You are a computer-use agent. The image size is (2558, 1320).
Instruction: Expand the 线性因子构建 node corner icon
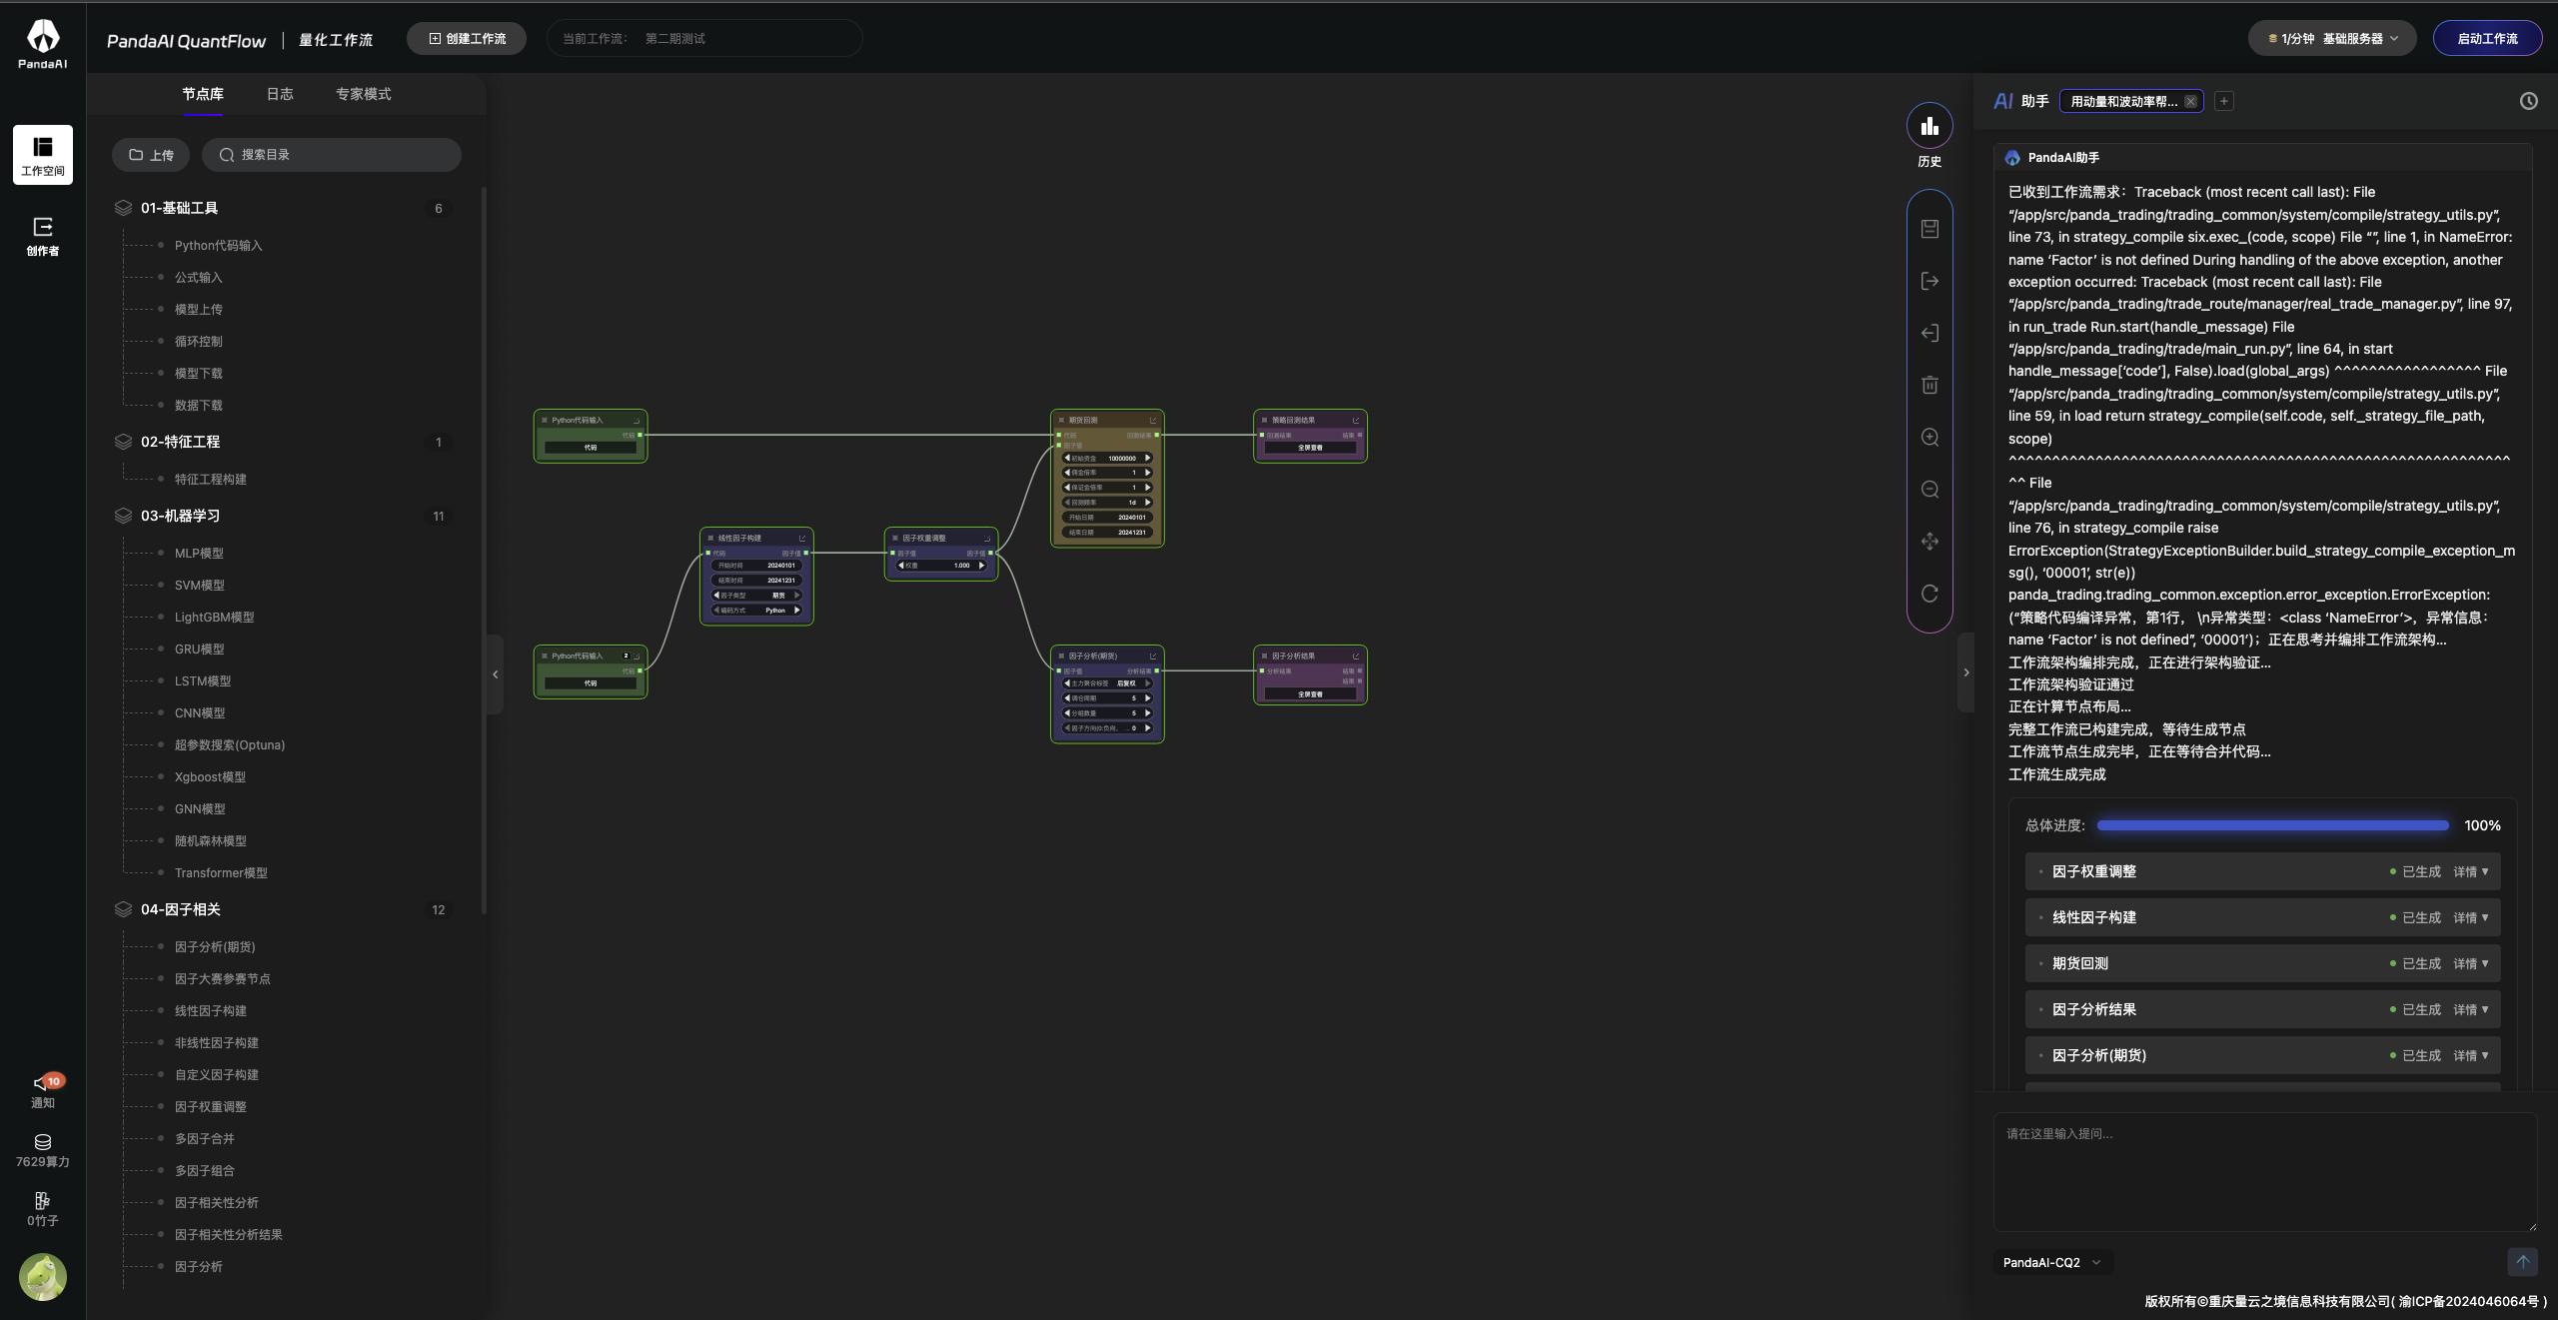801,539
